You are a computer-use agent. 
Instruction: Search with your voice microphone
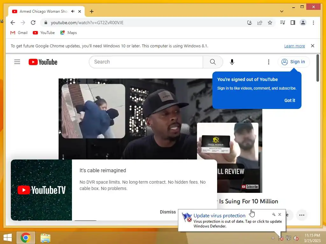232,62
